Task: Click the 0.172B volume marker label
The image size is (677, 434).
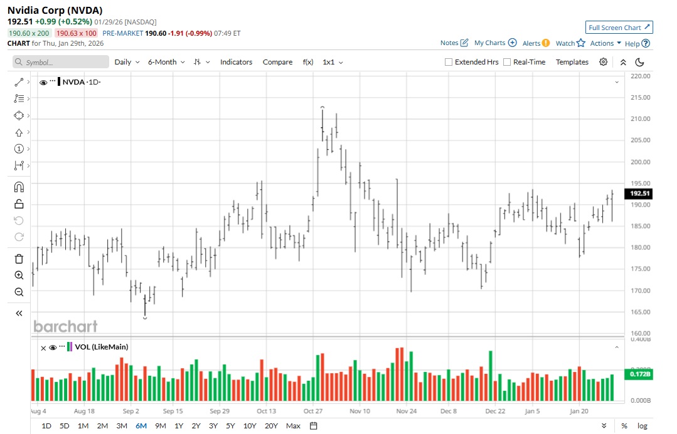Action: (x=639, y=374)
